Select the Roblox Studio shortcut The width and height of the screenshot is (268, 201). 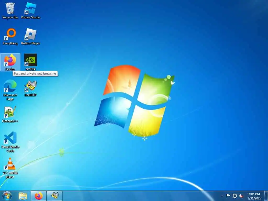(30, 10)
